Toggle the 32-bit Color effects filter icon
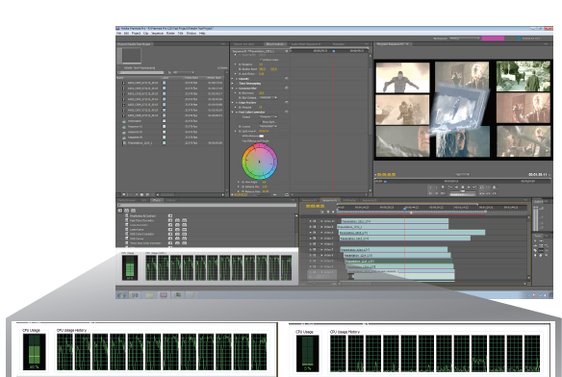562x377 pixels. 126,211
